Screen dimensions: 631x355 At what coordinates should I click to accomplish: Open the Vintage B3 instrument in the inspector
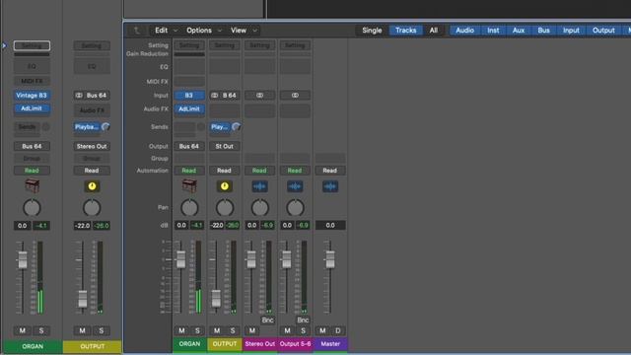pyautogui.click(x=32, y=96)
